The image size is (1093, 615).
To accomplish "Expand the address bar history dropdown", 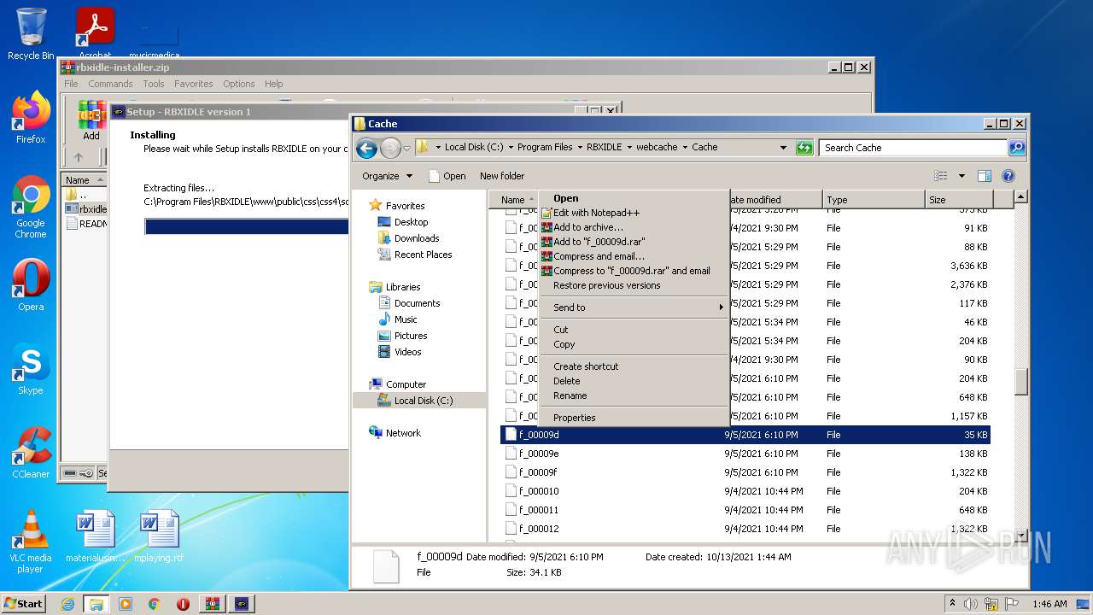I will (783, 148).
